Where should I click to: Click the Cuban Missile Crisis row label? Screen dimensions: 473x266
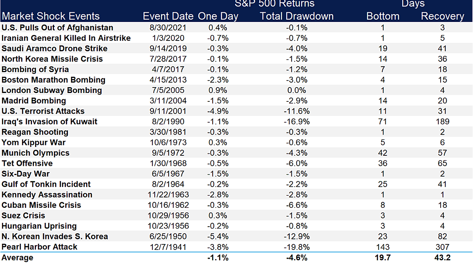(x=41, y=205)
